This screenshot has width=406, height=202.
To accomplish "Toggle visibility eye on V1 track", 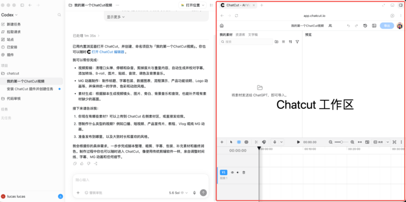I will pyautogui.click(x=232, y=172).
